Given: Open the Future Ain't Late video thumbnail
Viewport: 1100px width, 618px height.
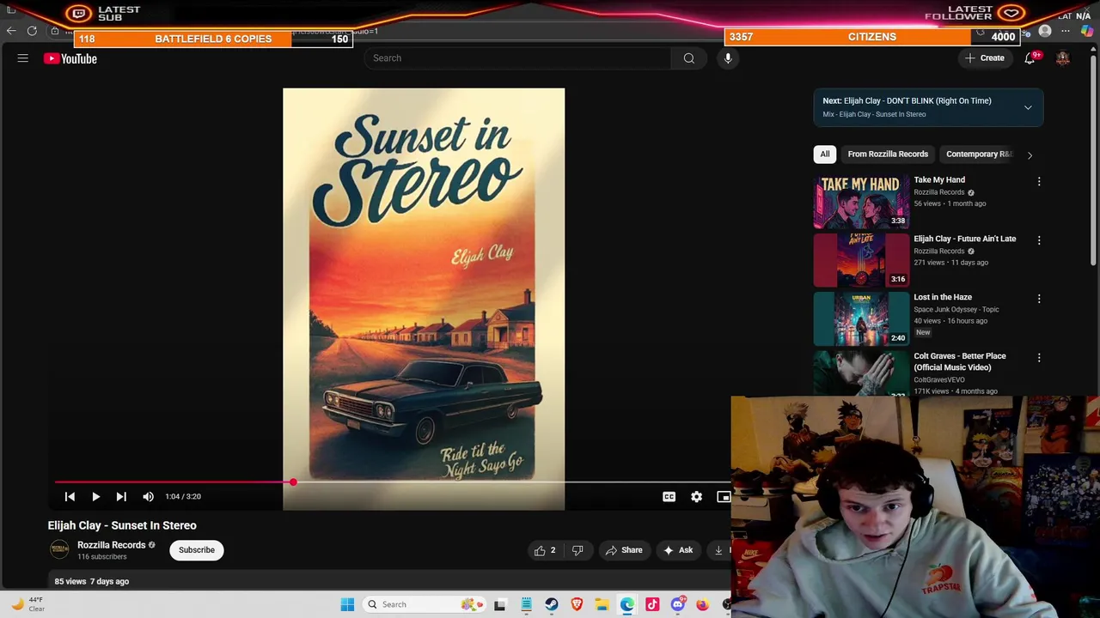Looking at the screenshot, I should pyautogui.click(x=861, y=259).
